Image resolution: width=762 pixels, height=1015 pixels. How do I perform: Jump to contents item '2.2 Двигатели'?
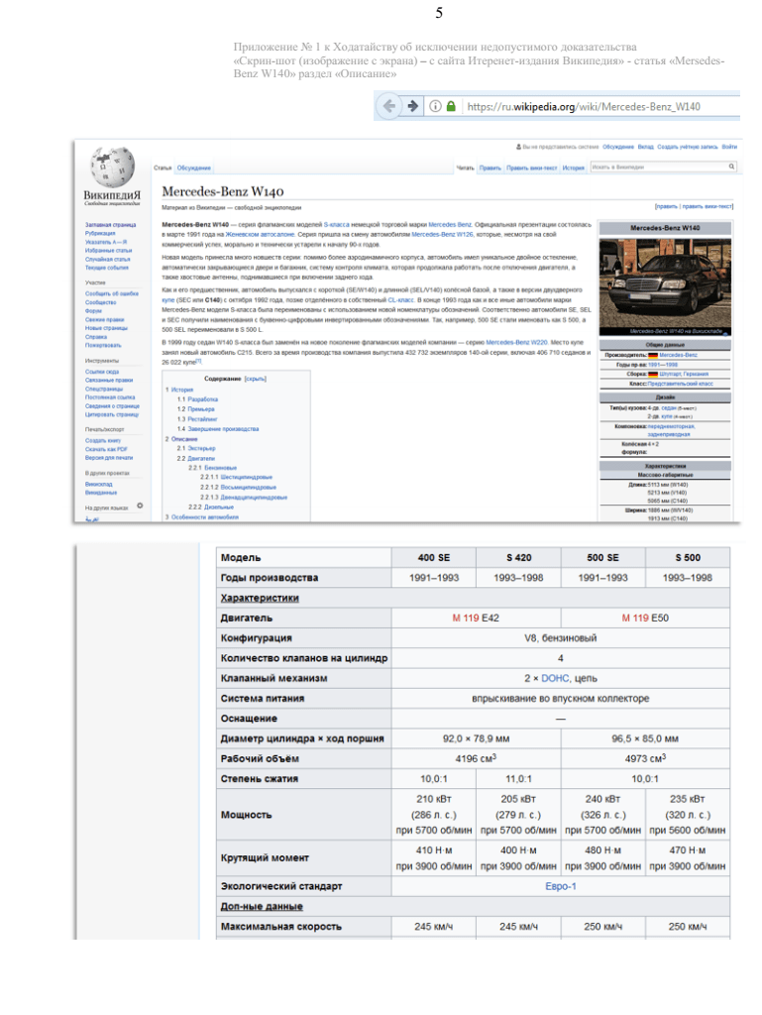click(196, 458)
